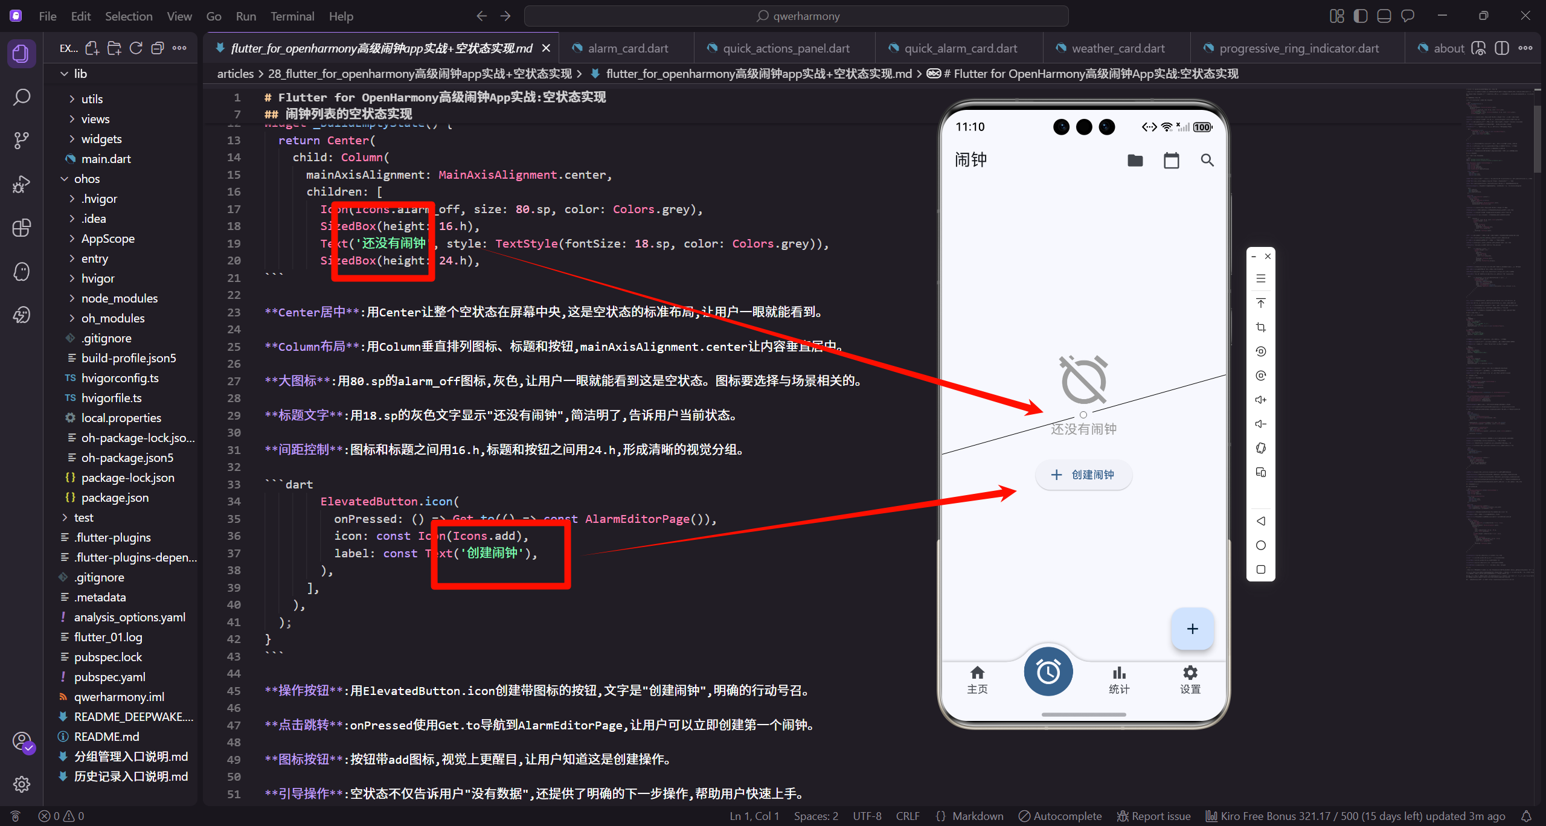
Task: Go back in navigation history
Action: tap(481, 16)
